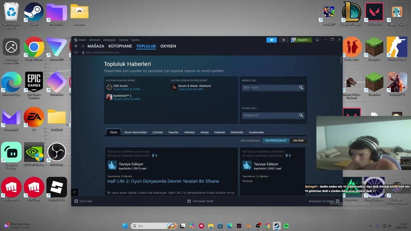Click the Ürünleri ara search field
This screenshot has height=231, width=411.
(273, 88)
